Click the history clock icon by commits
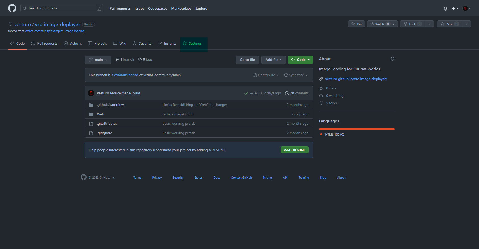The height and width of the screenshot is (249, 479). (x=287, y=93)
